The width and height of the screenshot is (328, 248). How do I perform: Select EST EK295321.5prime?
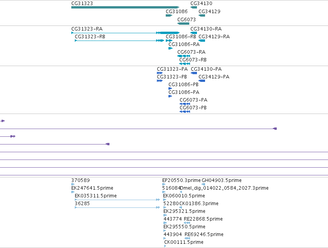[x=184, y=211]
